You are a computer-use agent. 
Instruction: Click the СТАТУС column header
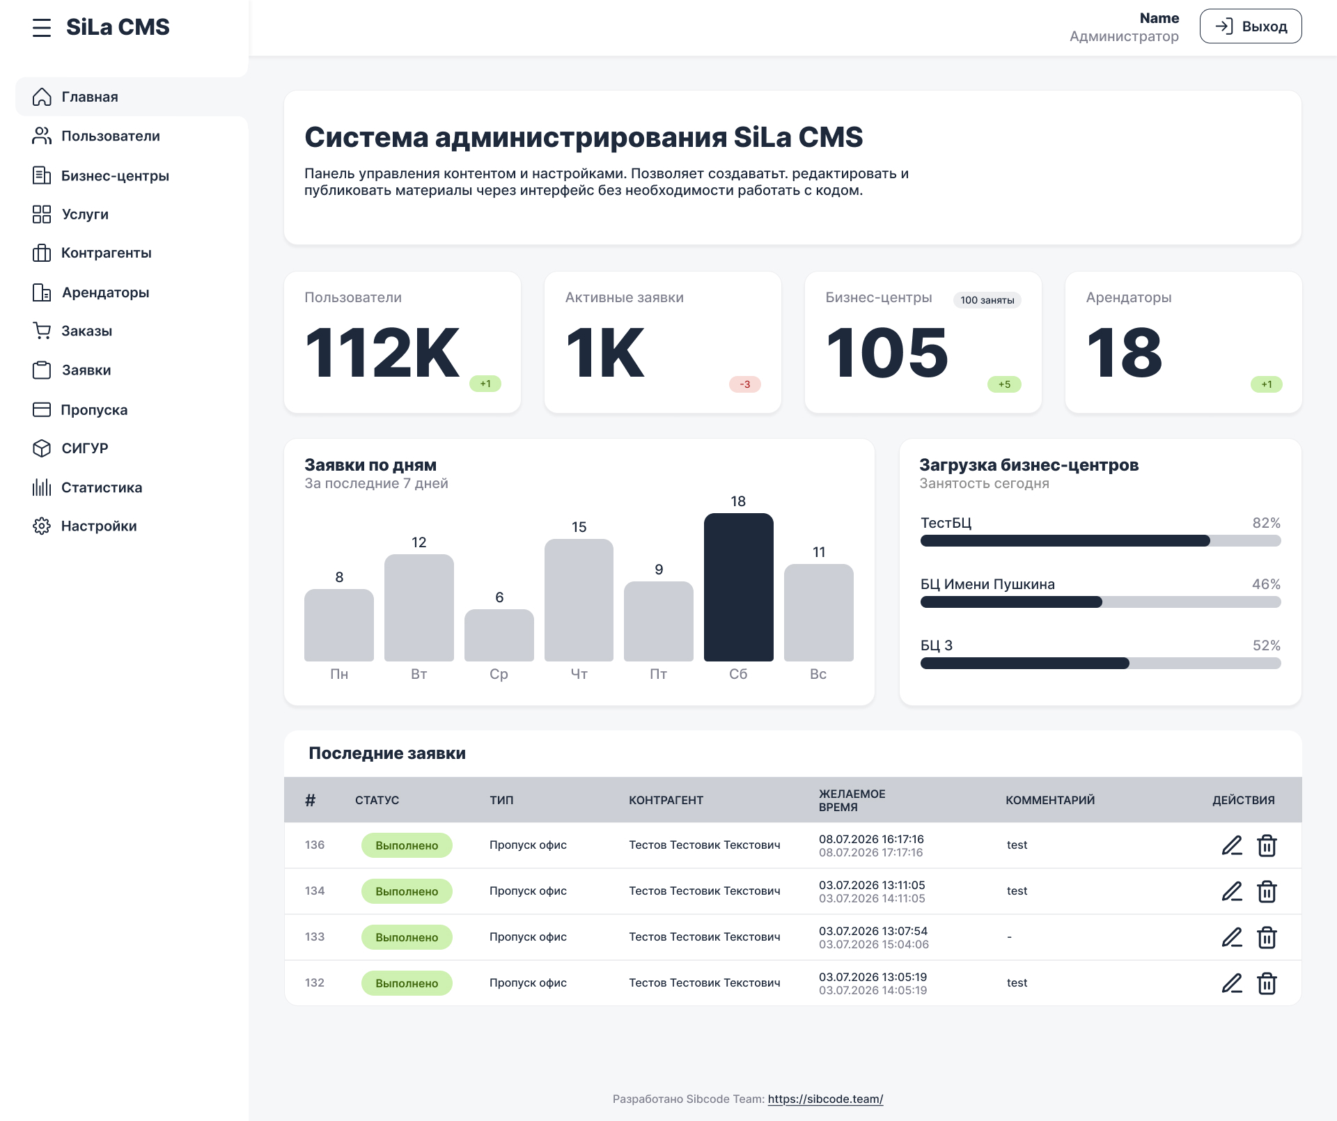pos(377,800)
